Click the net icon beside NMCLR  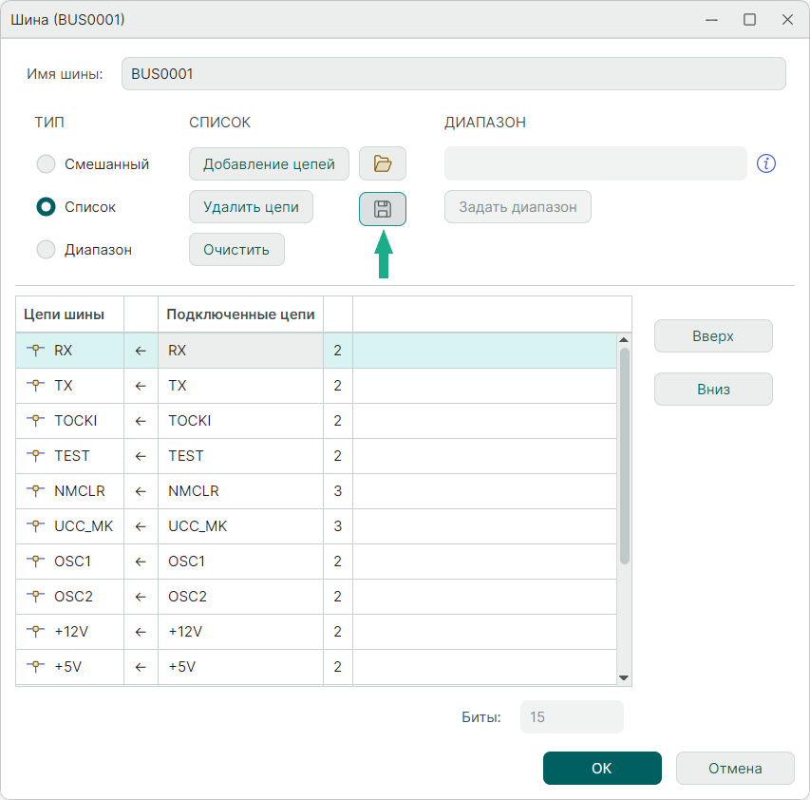36,491
